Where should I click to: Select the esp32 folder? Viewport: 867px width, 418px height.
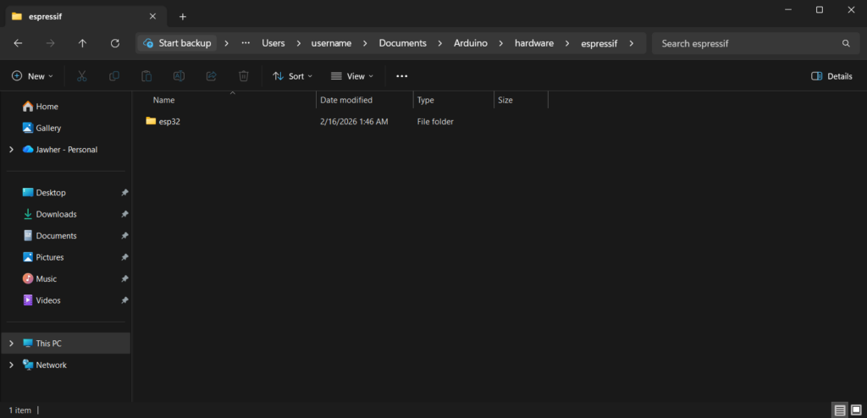169,122
